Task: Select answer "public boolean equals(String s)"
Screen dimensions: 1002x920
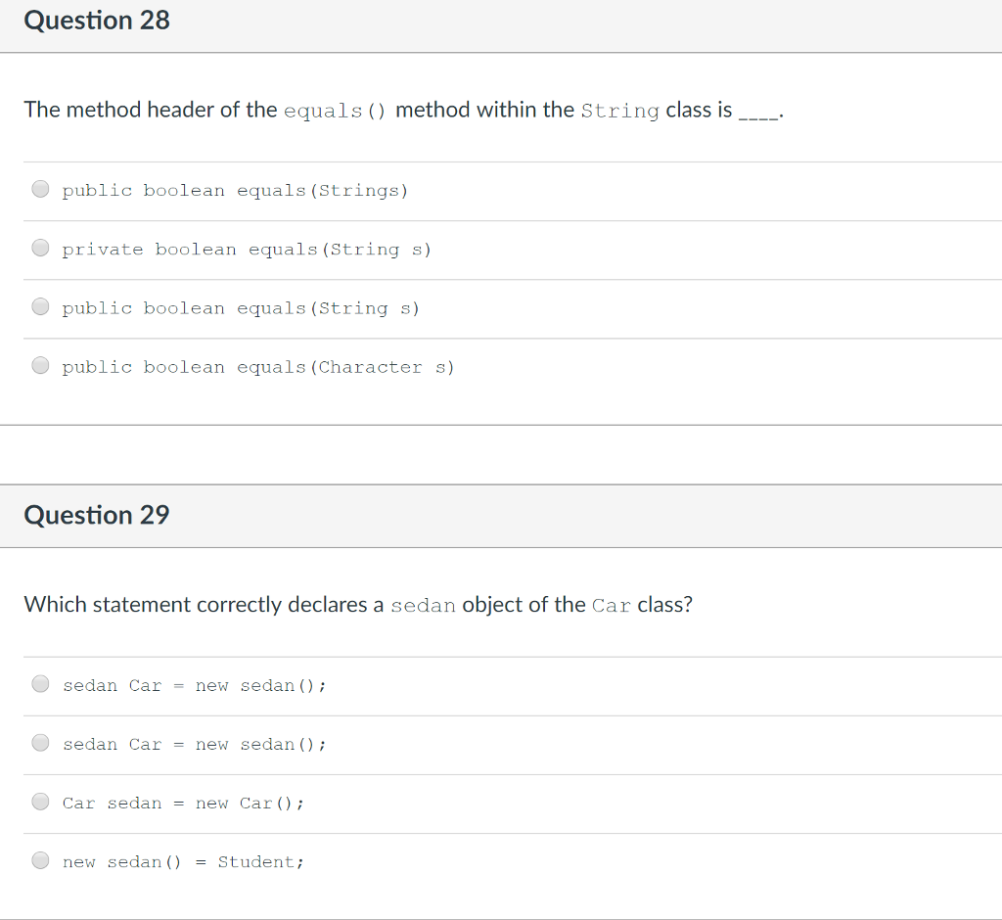Action: 40,306
